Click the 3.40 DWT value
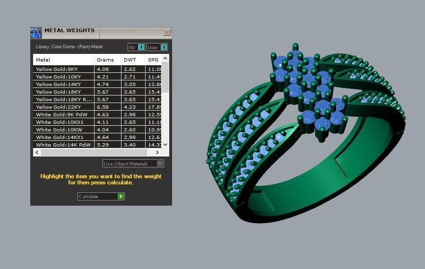Viewport: 425px width, 269px height. pyautogui.click(x=130, y=145)
